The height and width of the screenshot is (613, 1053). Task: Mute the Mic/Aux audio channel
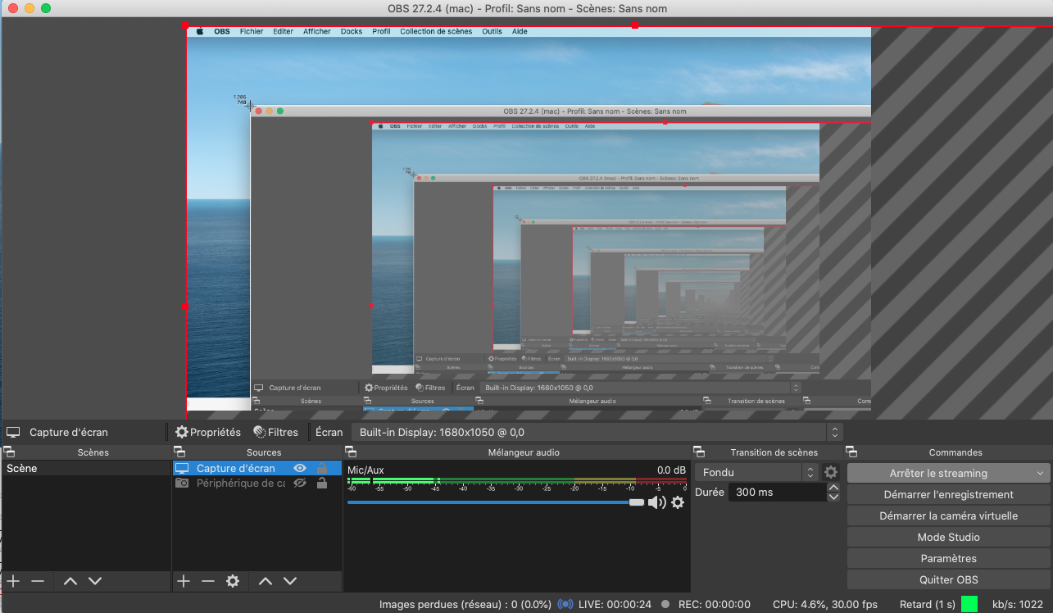[x=656, y=502]
